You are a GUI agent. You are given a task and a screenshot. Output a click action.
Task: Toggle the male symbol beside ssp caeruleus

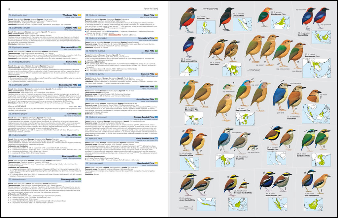(282, 81)
